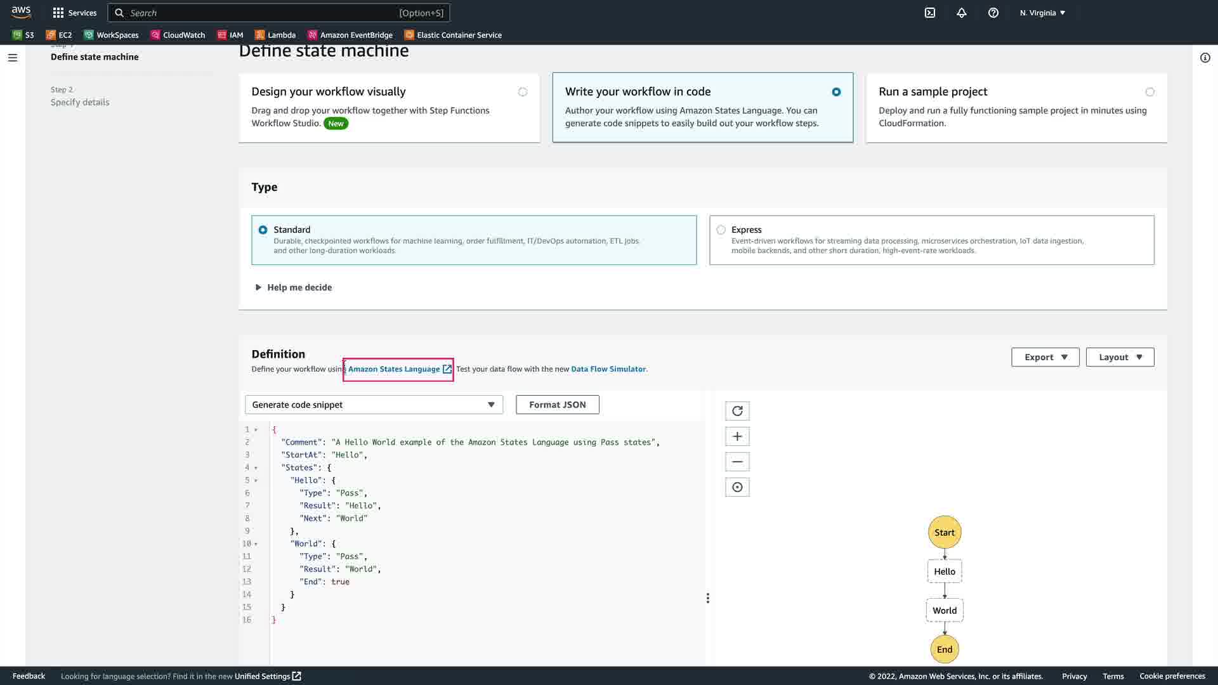Open the CloudShell terminal icon

tap(930, 13)
